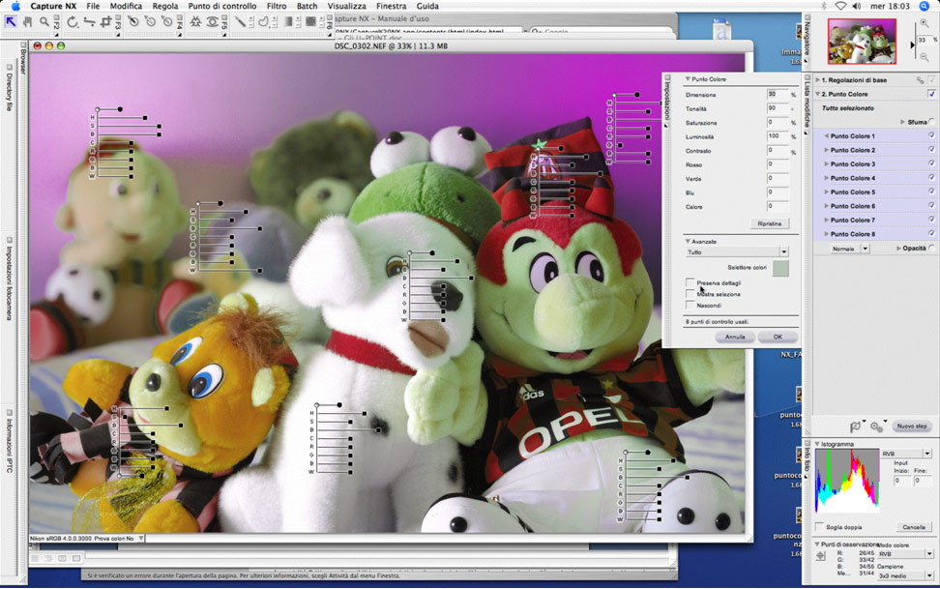The image size is (940, 589).
Task: Open the Modifica menu
Action: coord(126,6)
